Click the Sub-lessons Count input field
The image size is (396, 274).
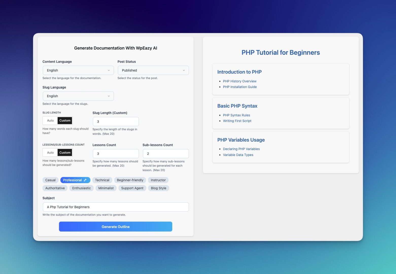point(166,154)
